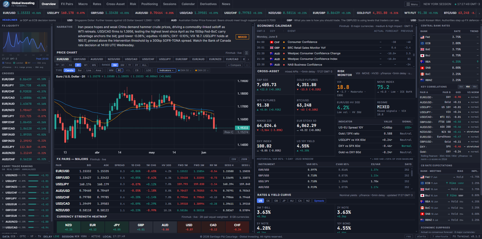
Task: Open the shortcuts help button
Action: (x=440, y=237)
